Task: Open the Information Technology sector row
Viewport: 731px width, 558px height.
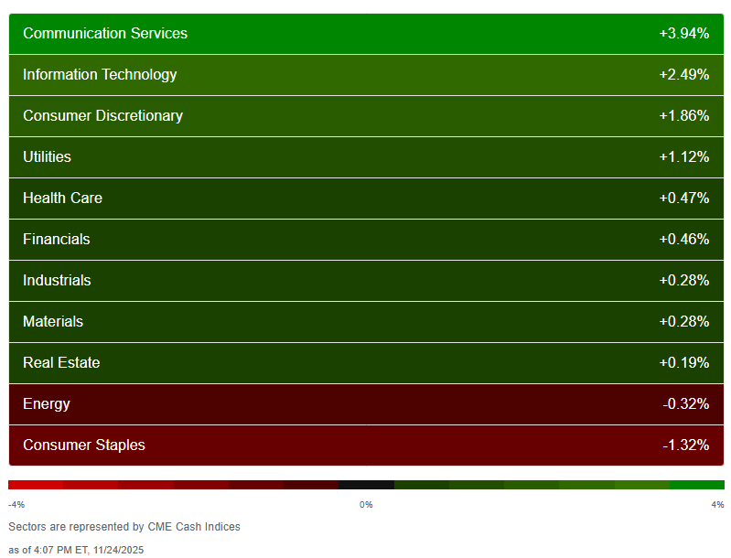Action: pos(366,75)
